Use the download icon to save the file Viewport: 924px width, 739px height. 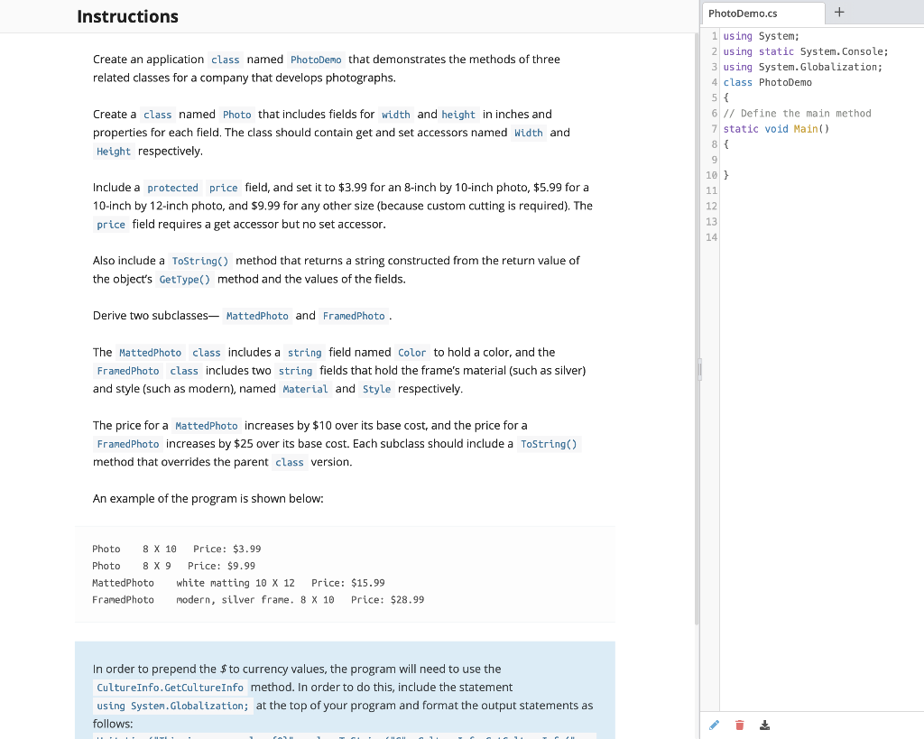764,725
